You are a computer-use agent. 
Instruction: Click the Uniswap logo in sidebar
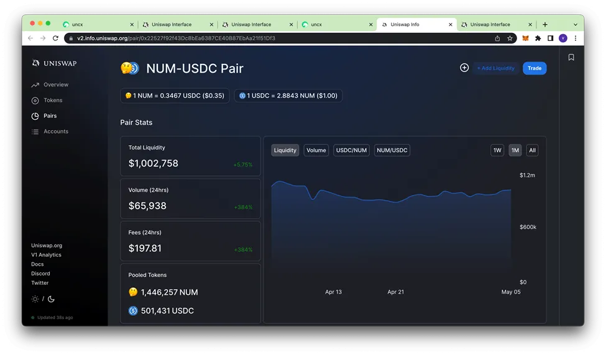(54, 63)
